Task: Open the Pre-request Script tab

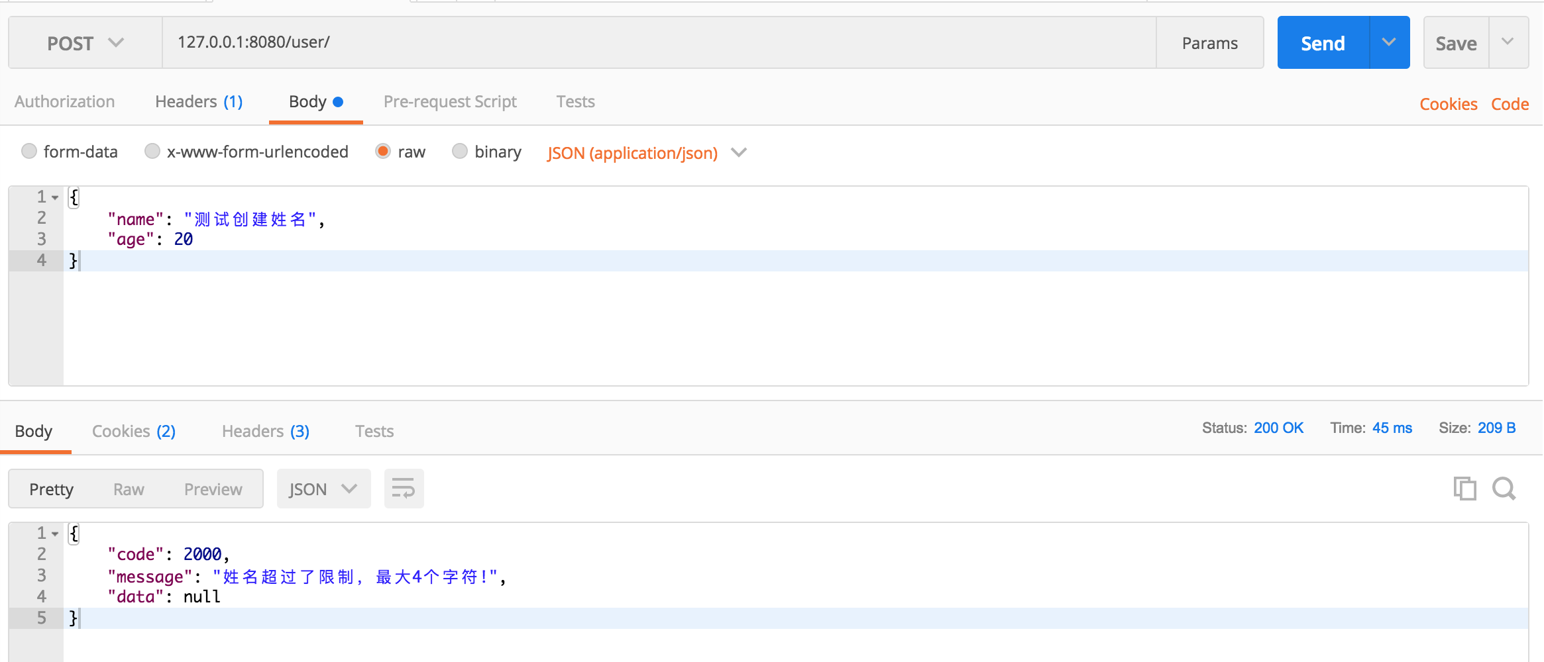Action: coord(450,101)
